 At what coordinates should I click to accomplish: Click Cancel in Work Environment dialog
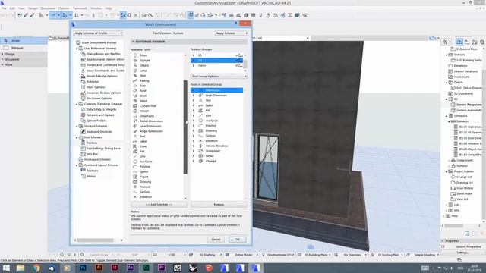point(216,240)
